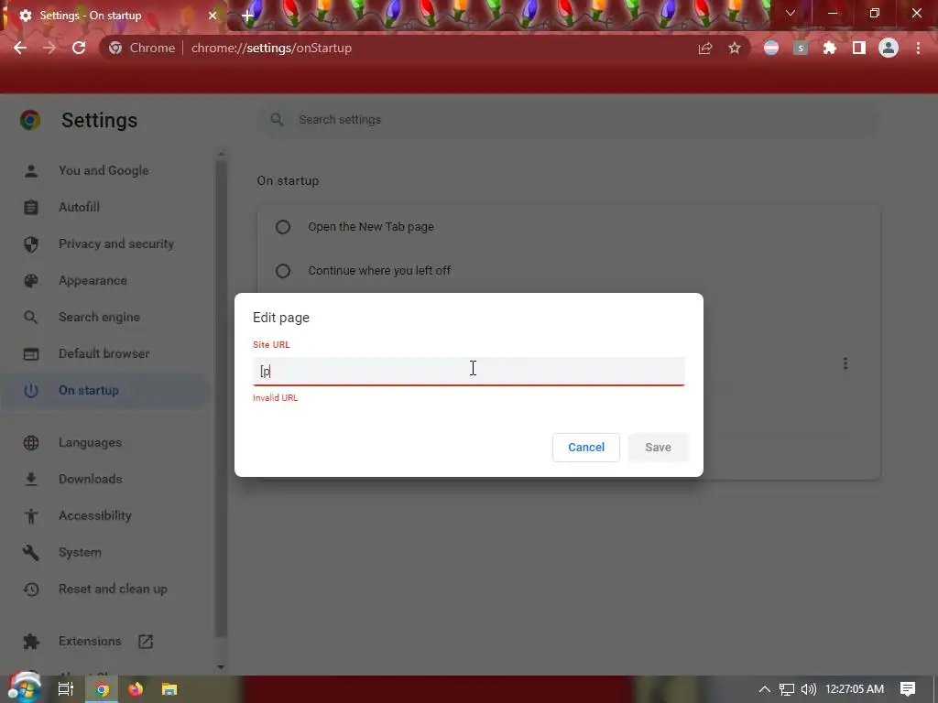Select Continue where you left off radio
Viewport: 938px width, 703px height.
click(x=283, y=271)
